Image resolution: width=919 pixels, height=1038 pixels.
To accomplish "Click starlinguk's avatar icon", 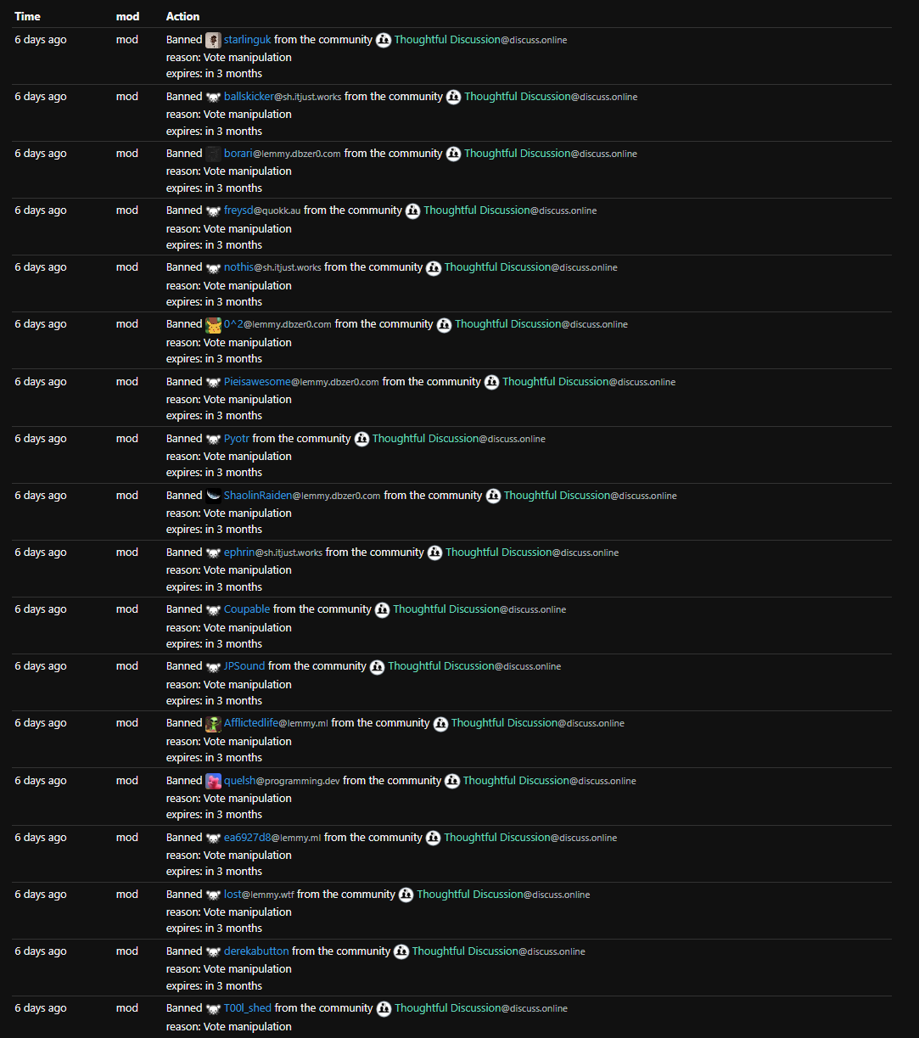I will click(x=213, y=40).
